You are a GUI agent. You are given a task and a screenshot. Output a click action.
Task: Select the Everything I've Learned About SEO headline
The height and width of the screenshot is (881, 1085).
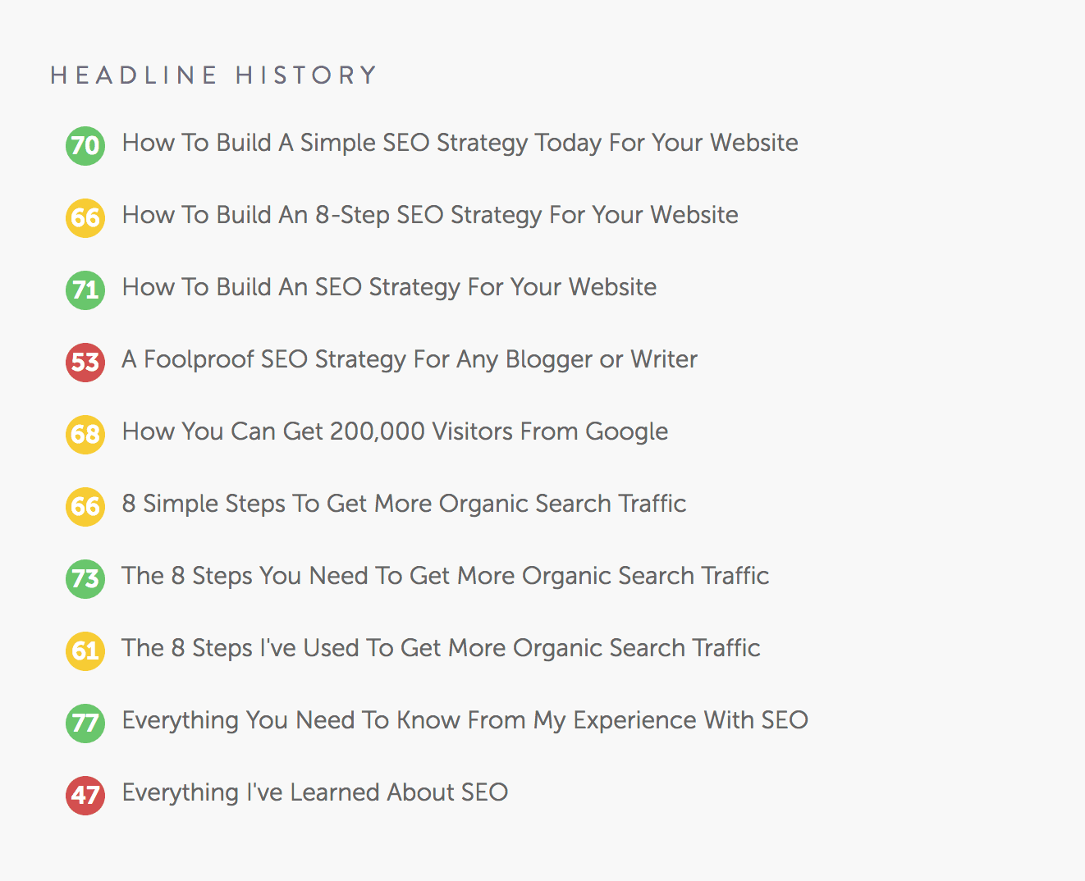(x=314, y=793)
